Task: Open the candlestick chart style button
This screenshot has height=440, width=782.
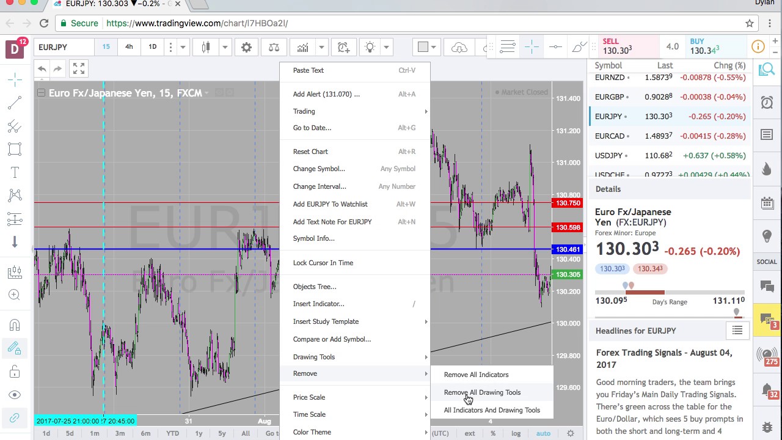Action: 206,47
